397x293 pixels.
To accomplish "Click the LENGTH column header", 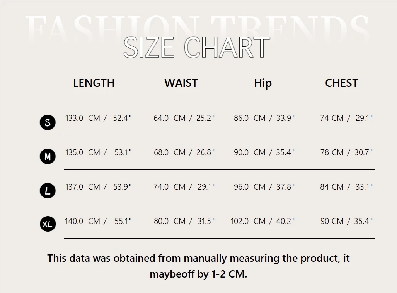I will click(94, 83).
